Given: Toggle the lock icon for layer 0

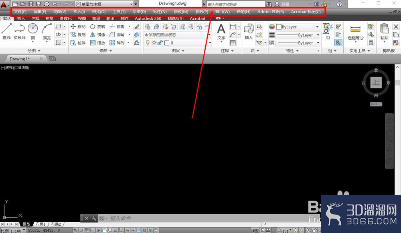Looking at the screenshot, I should 160,43.
